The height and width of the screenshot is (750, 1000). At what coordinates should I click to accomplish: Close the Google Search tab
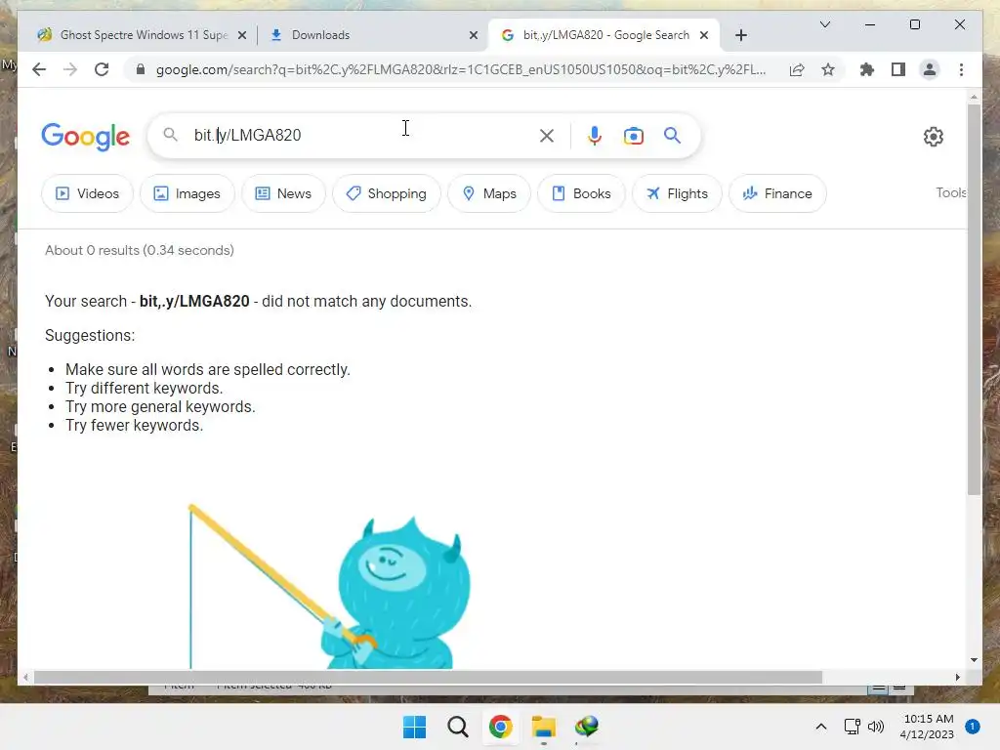[x=704, y=35]
